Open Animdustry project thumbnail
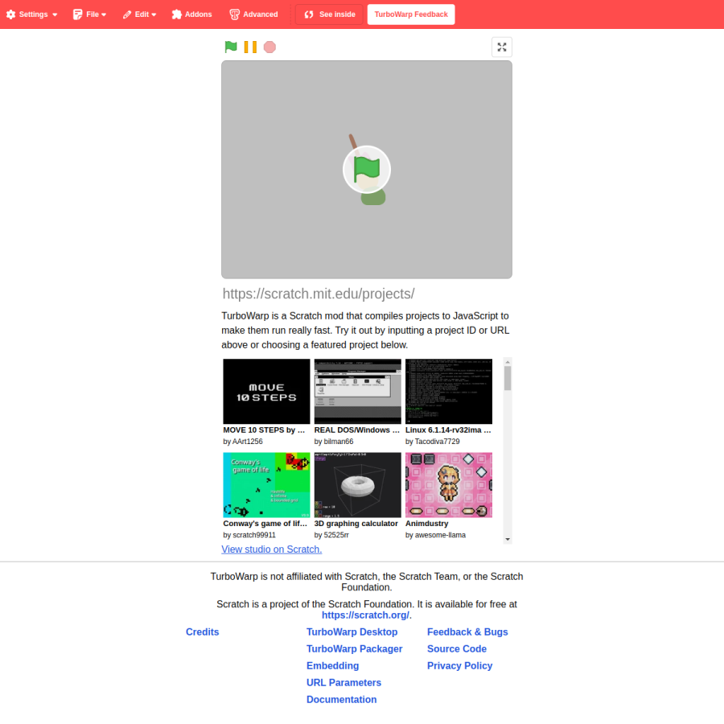The height and width of the screenshot is (724, 724). [449, 485]
